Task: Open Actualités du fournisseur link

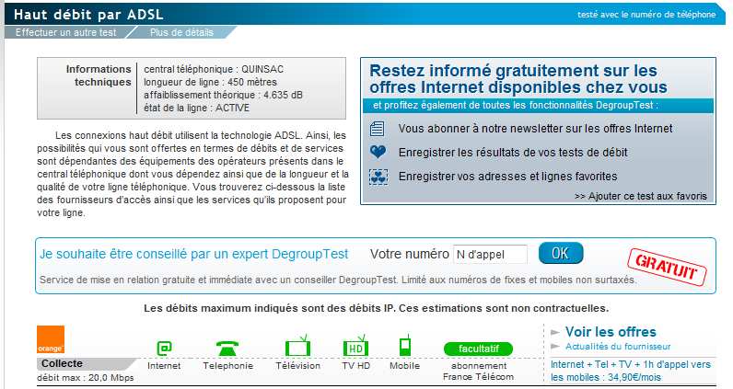Action: point(618,347)
